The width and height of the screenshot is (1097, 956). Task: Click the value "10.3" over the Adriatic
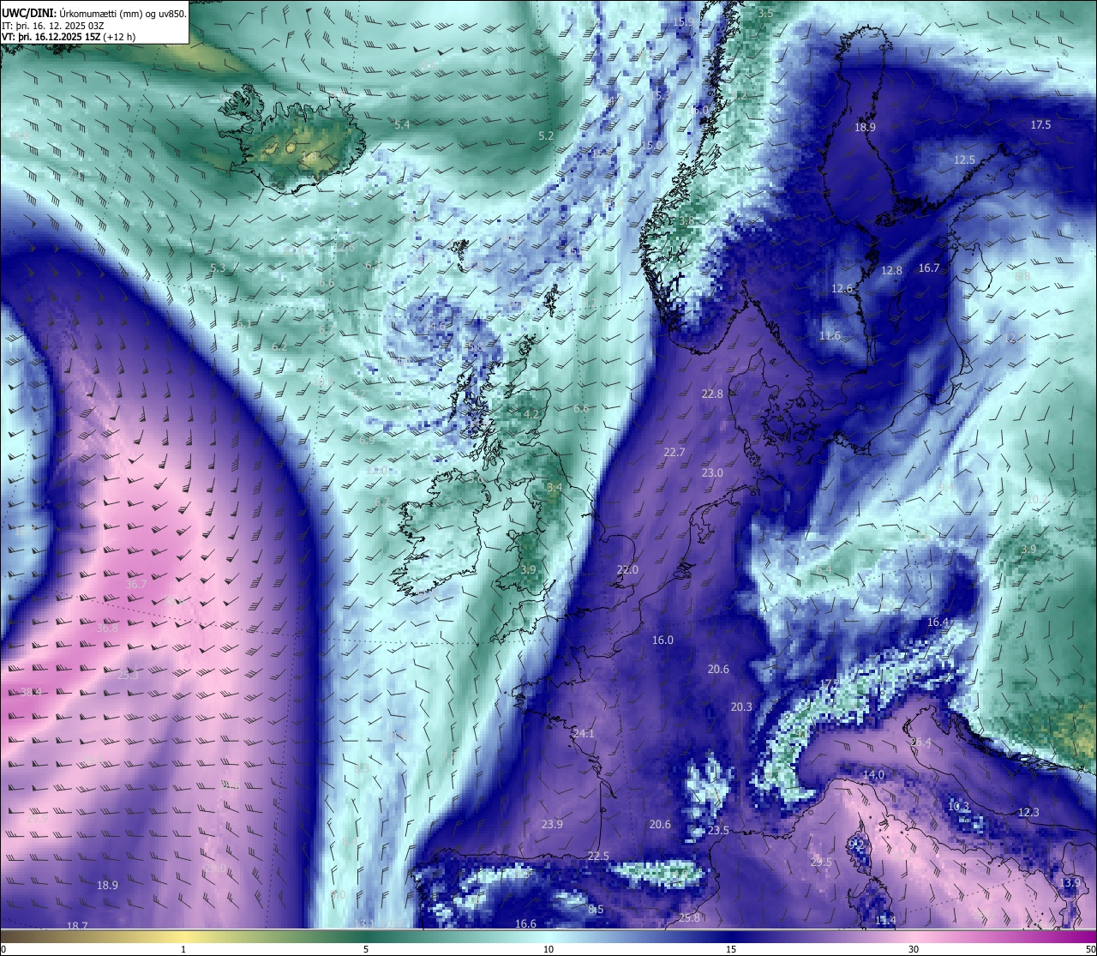click(958, 806)
